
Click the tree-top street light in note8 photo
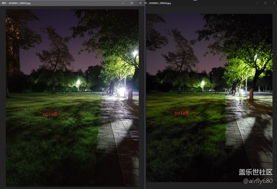(135, 54)
